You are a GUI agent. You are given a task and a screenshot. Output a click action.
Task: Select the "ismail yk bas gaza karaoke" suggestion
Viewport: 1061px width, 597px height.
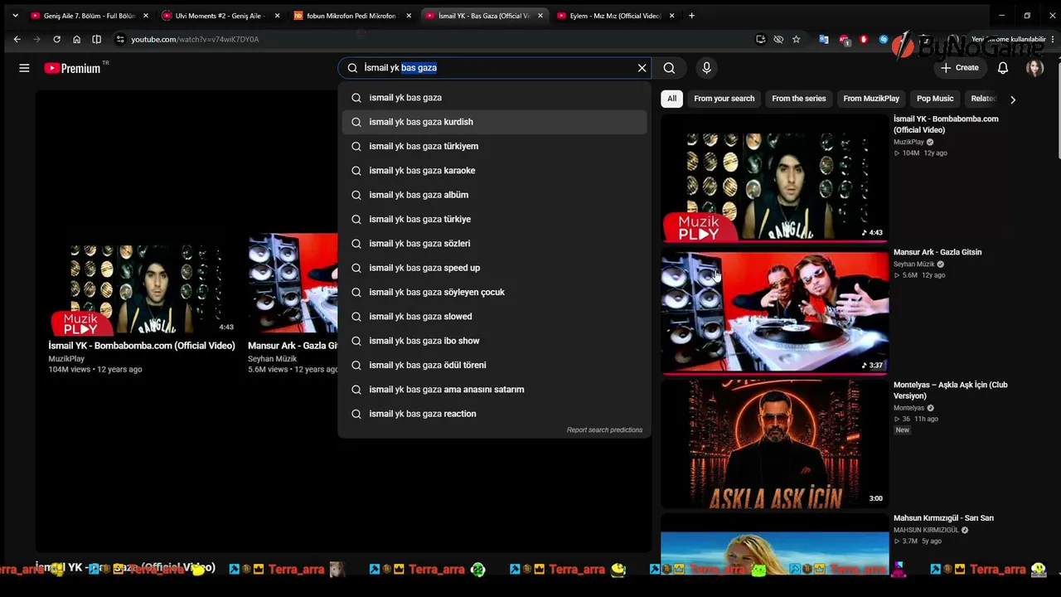point(494,171)
